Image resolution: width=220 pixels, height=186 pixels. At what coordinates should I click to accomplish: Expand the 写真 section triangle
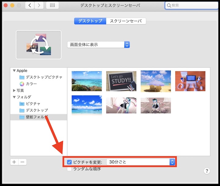[x=14, y=90]
